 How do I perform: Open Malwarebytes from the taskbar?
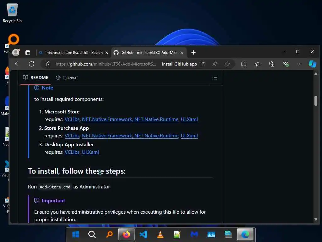click(194, 234)
